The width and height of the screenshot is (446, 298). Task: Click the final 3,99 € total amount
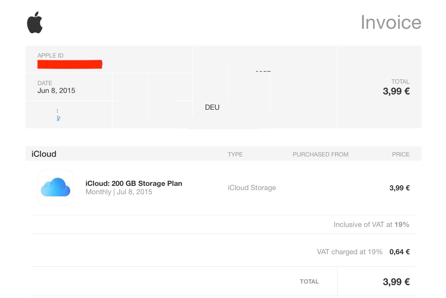point(396,282)
